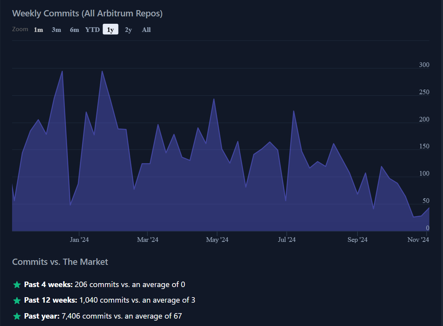This screenshot has width=443, height=326.
Task: Click the Jan '24 axis label
Action: click(79, 240)
